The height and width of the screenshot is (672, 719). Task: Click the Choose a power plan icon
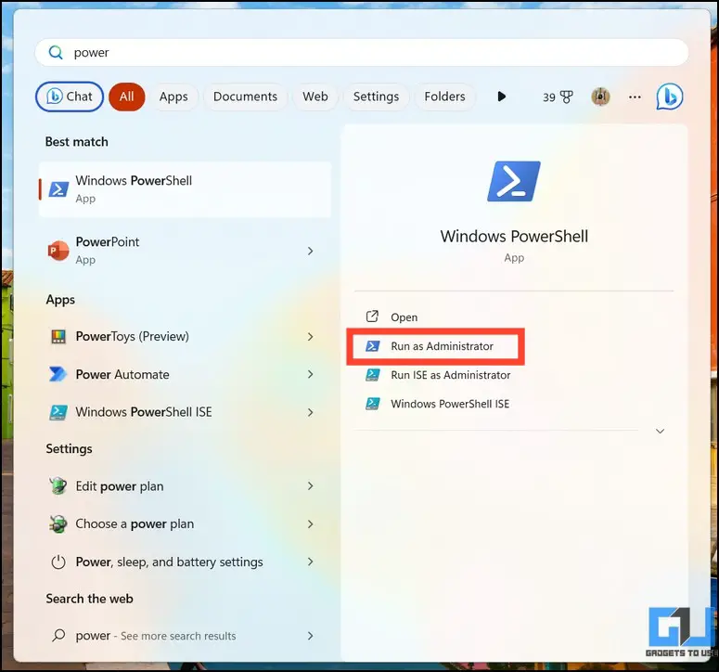pyautogui.click(x=58, y=523)
